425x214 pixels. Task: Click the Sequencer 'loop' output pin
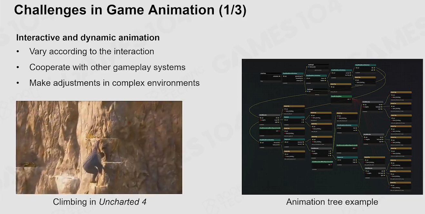point(356,162)
